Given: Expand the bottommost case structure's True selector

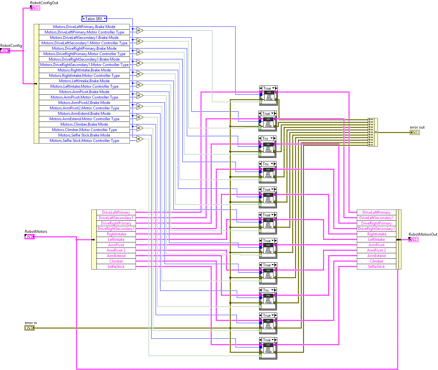Looking at the screenshot, I should 273,340.
